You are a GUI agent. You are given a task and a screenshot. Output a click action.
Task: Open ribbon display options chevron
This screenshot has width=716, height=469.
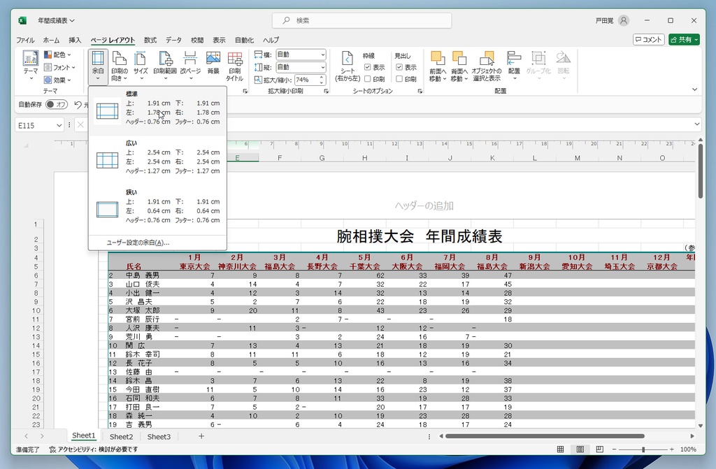click(694, 89)
